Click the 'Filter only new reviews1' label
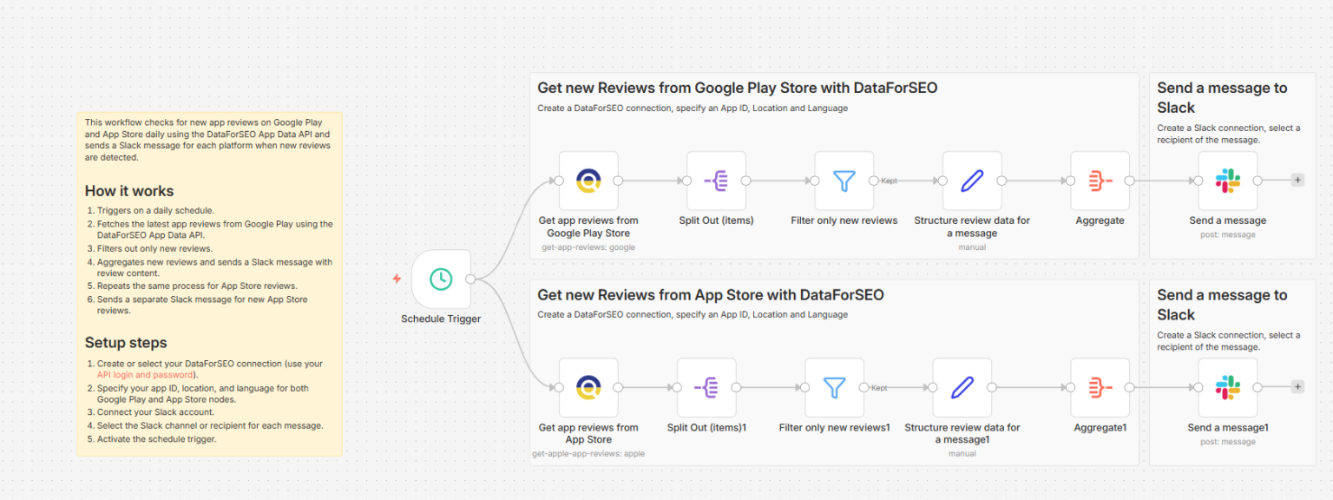1333x500 pixels. pyautogui.click(x=834, y=428)
